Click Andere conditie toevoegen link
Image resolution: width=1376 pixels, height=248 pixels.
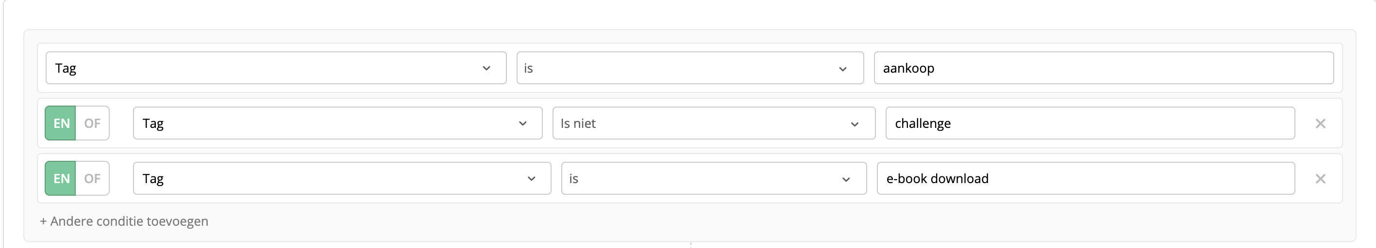pos(124,221)
